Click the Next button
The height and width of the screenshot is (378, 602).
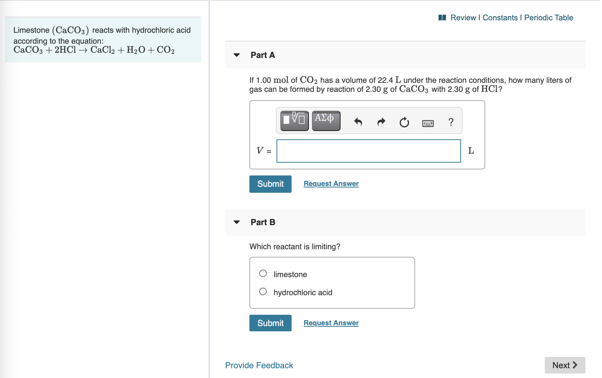[564, 365]
